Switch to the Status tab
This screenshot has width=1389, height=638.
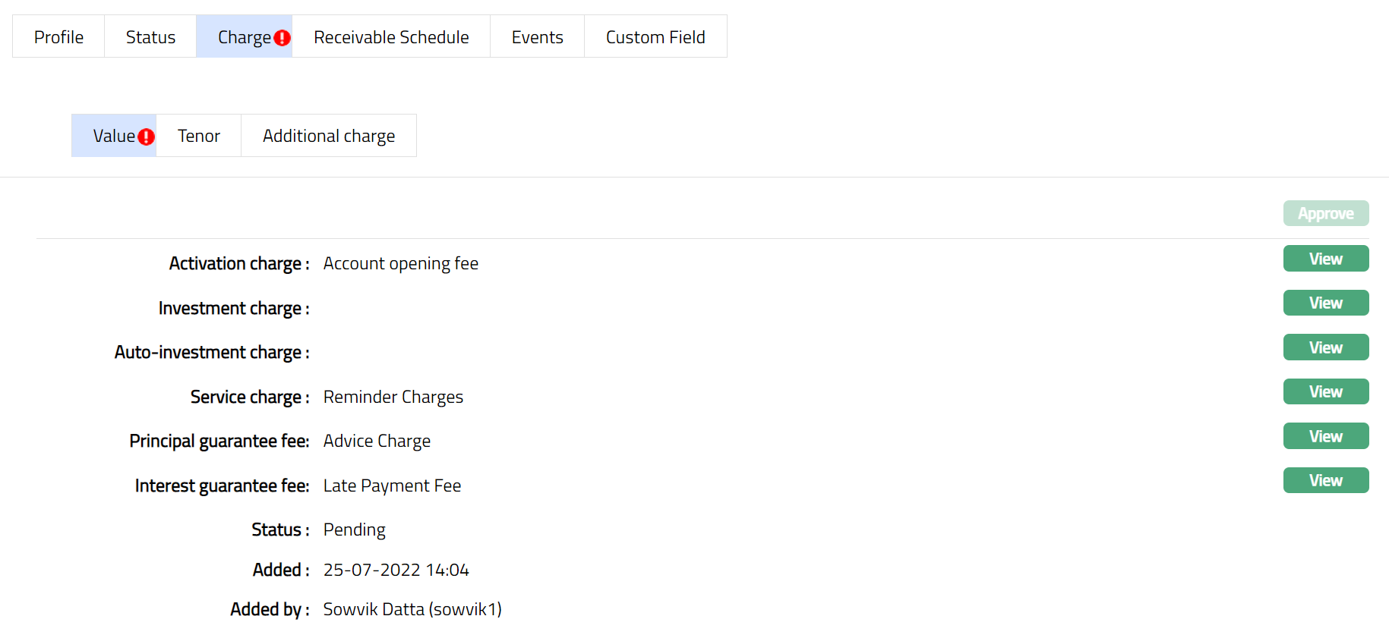tap(150, 37)
